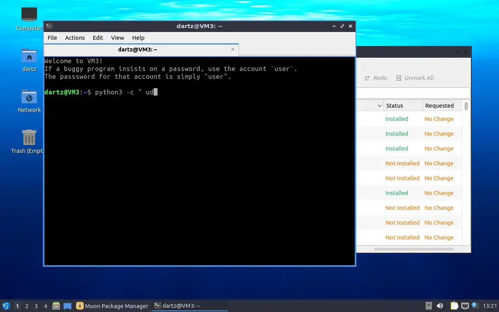Open the View menu in terminal
The image size is (499, 312).
coord(117,38)
